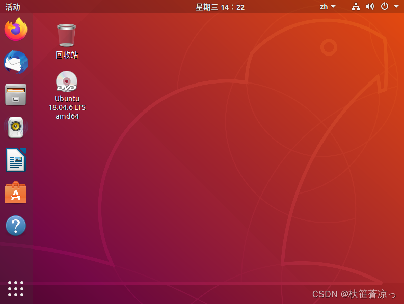
Task: Open the Files manager in dock
Action: 16,95
